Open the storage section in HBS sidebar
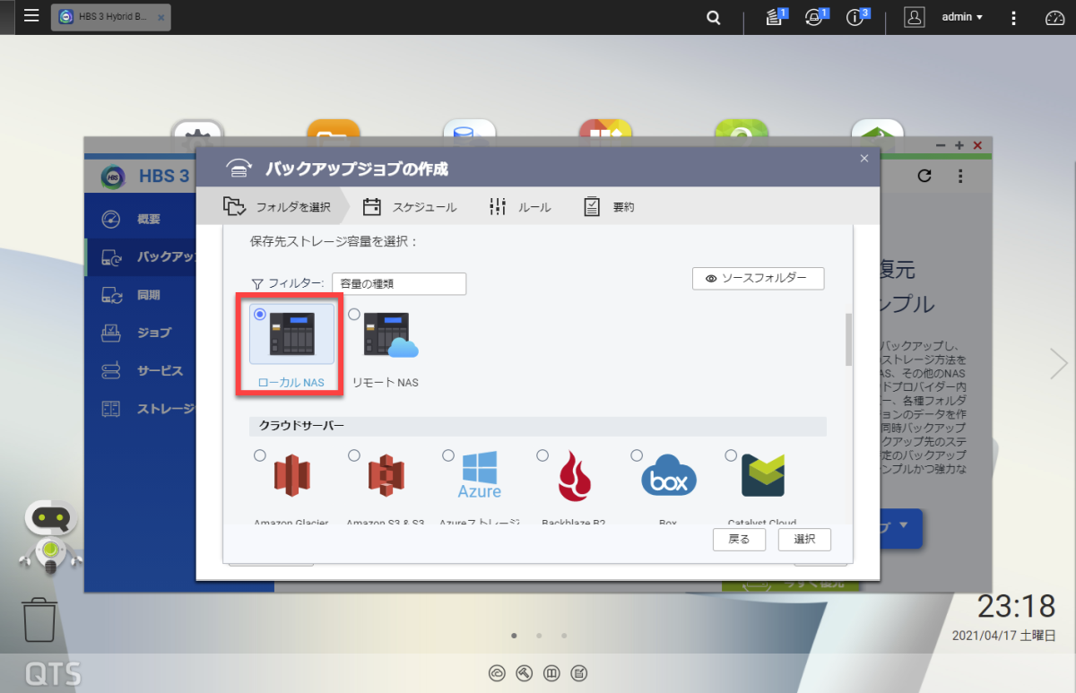Screen dimensions: 1076x693 [x=139, y=409]
